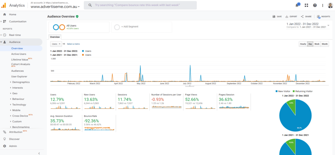Screen dimensions: 335x155
Task: Click the Share icon
Action: tap(302, 17)
